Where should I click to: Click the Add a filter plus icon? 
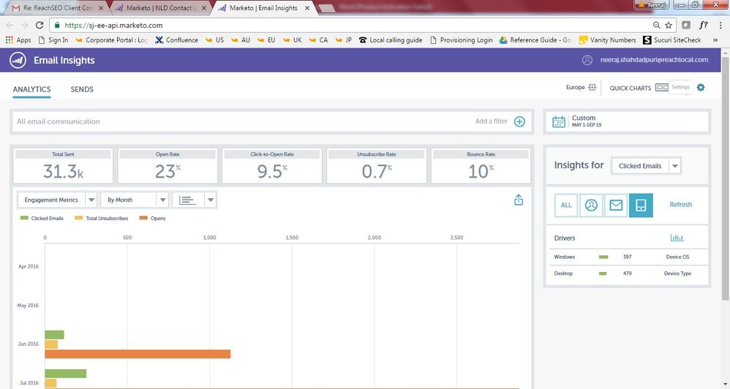click(519, 121)
